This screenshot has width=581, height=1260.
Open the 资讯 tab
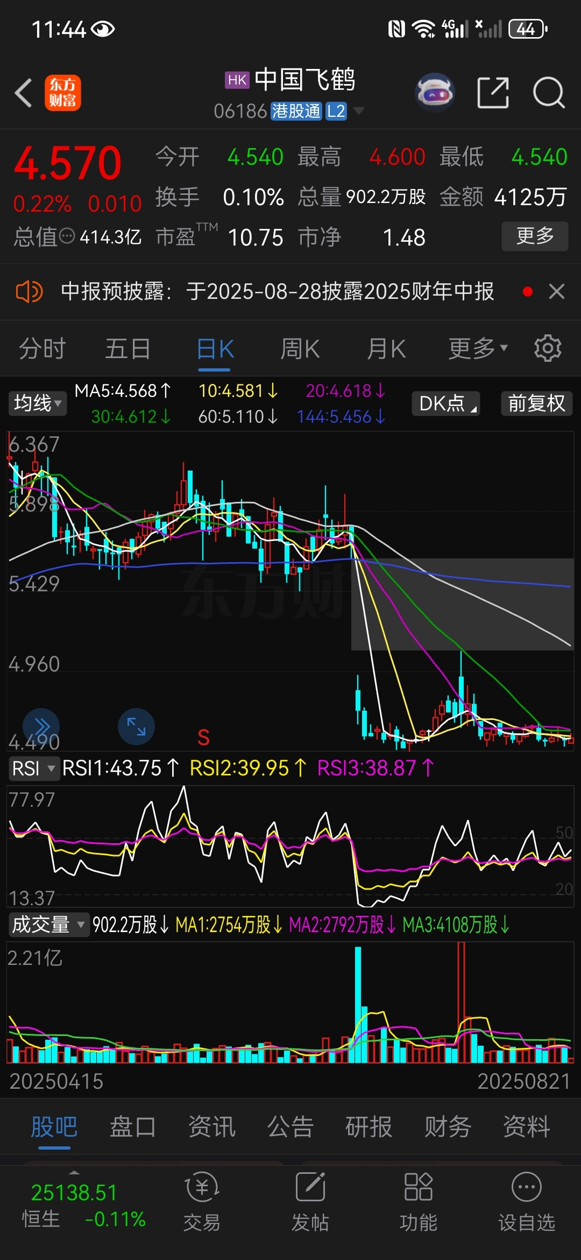coord(211,1126)
